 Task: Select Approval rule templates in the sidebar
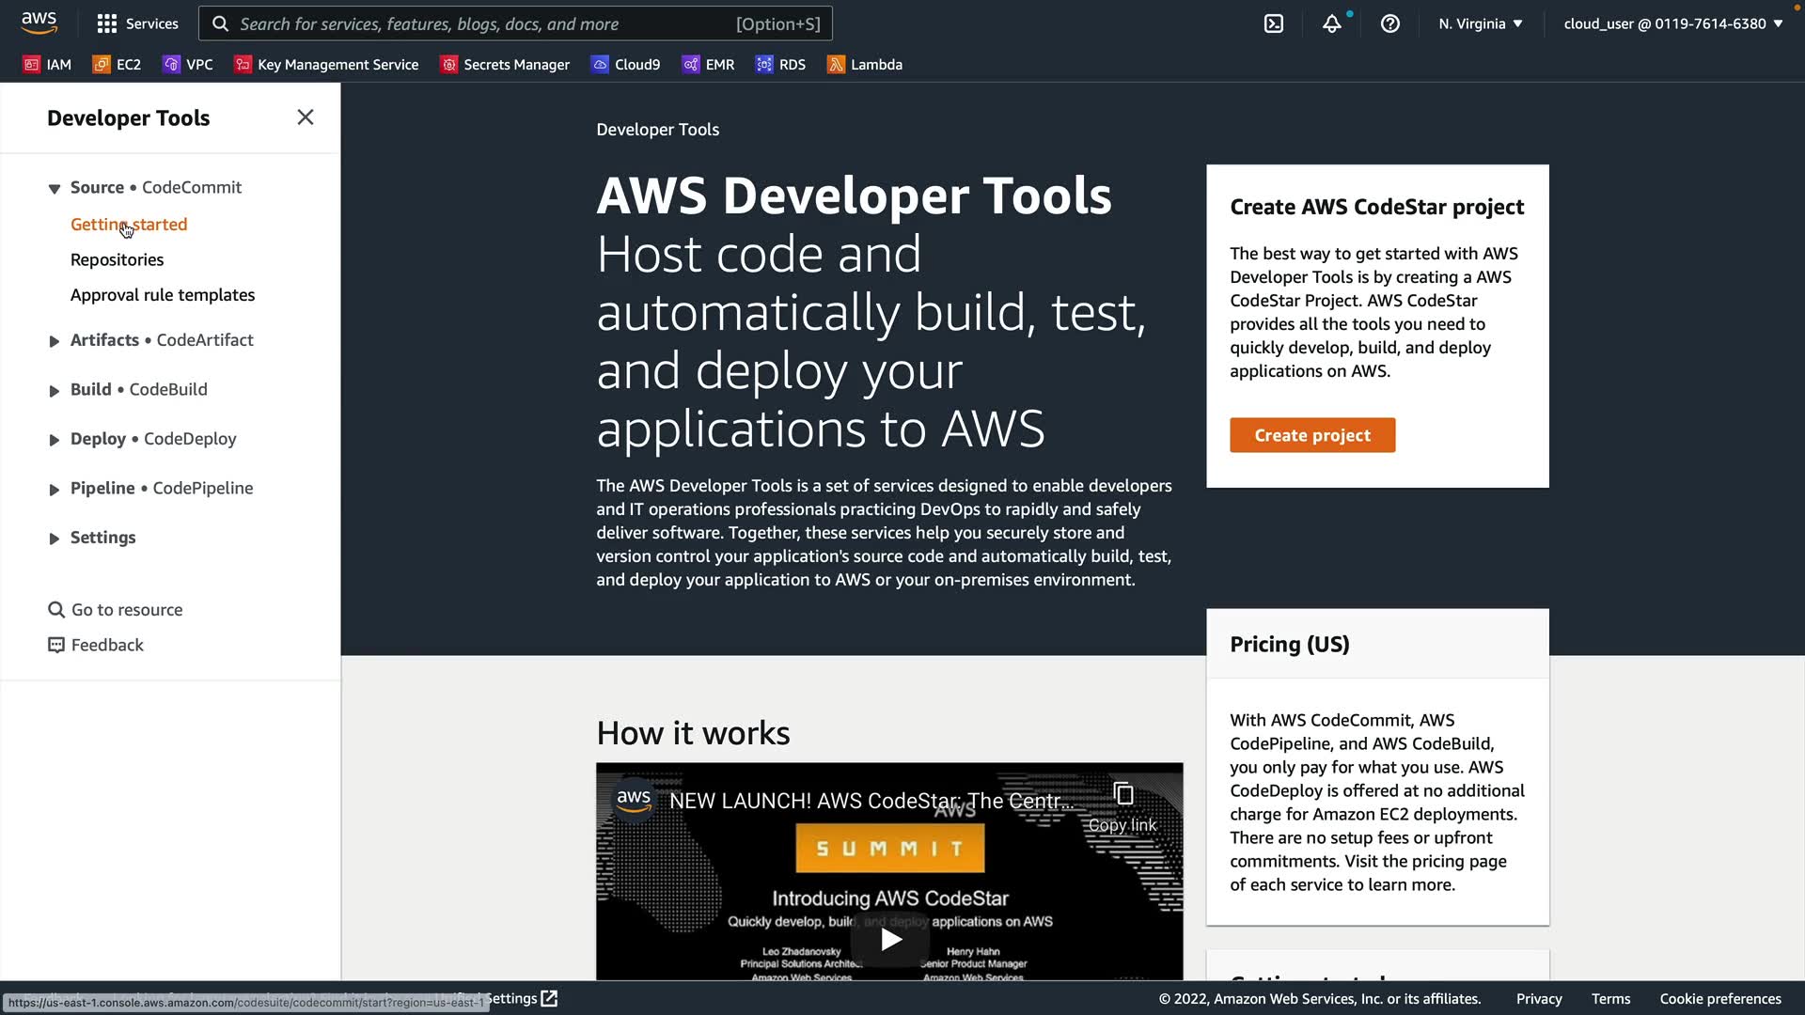(162, 295)
